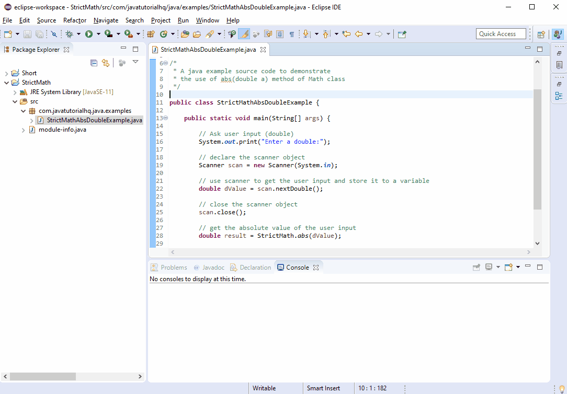567x394 pixels.
Task: Click inside the Quick Access search field
Action: tap(500, 33)
